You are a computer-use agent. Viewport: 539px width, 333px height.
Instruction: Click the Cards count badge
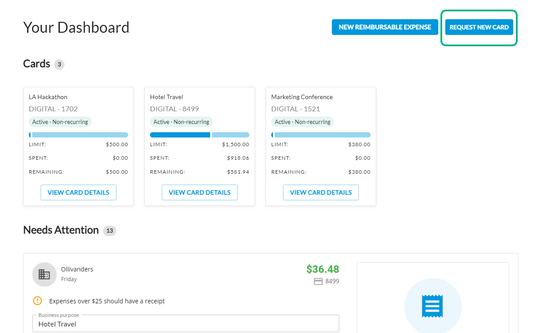tap(59, 65)
